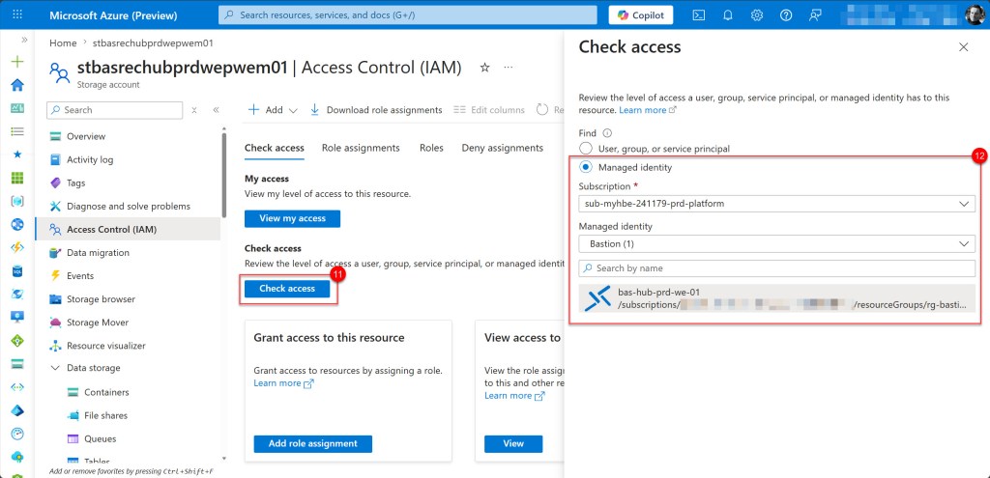Click the help question mark icon
Image resolution: width=990 pixels, height=478 pixels.
[x=786, y=14]
